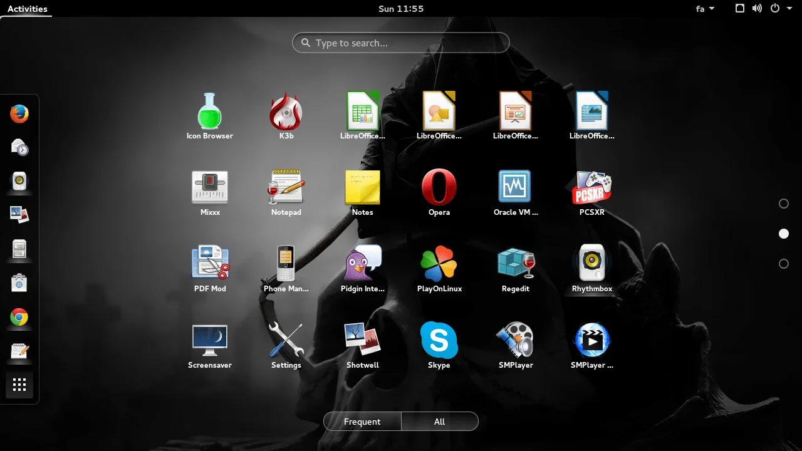Launch Google Chrome from the dock
The width and height of the screenshot is (802, 451).
(x=19, y=318)
